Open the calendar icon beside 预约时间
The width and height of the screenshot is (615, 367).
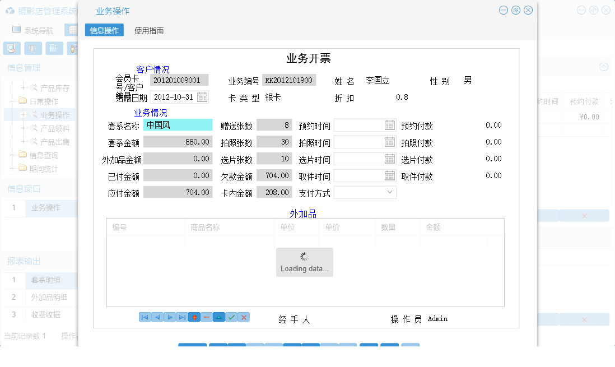tap(390, 125)
